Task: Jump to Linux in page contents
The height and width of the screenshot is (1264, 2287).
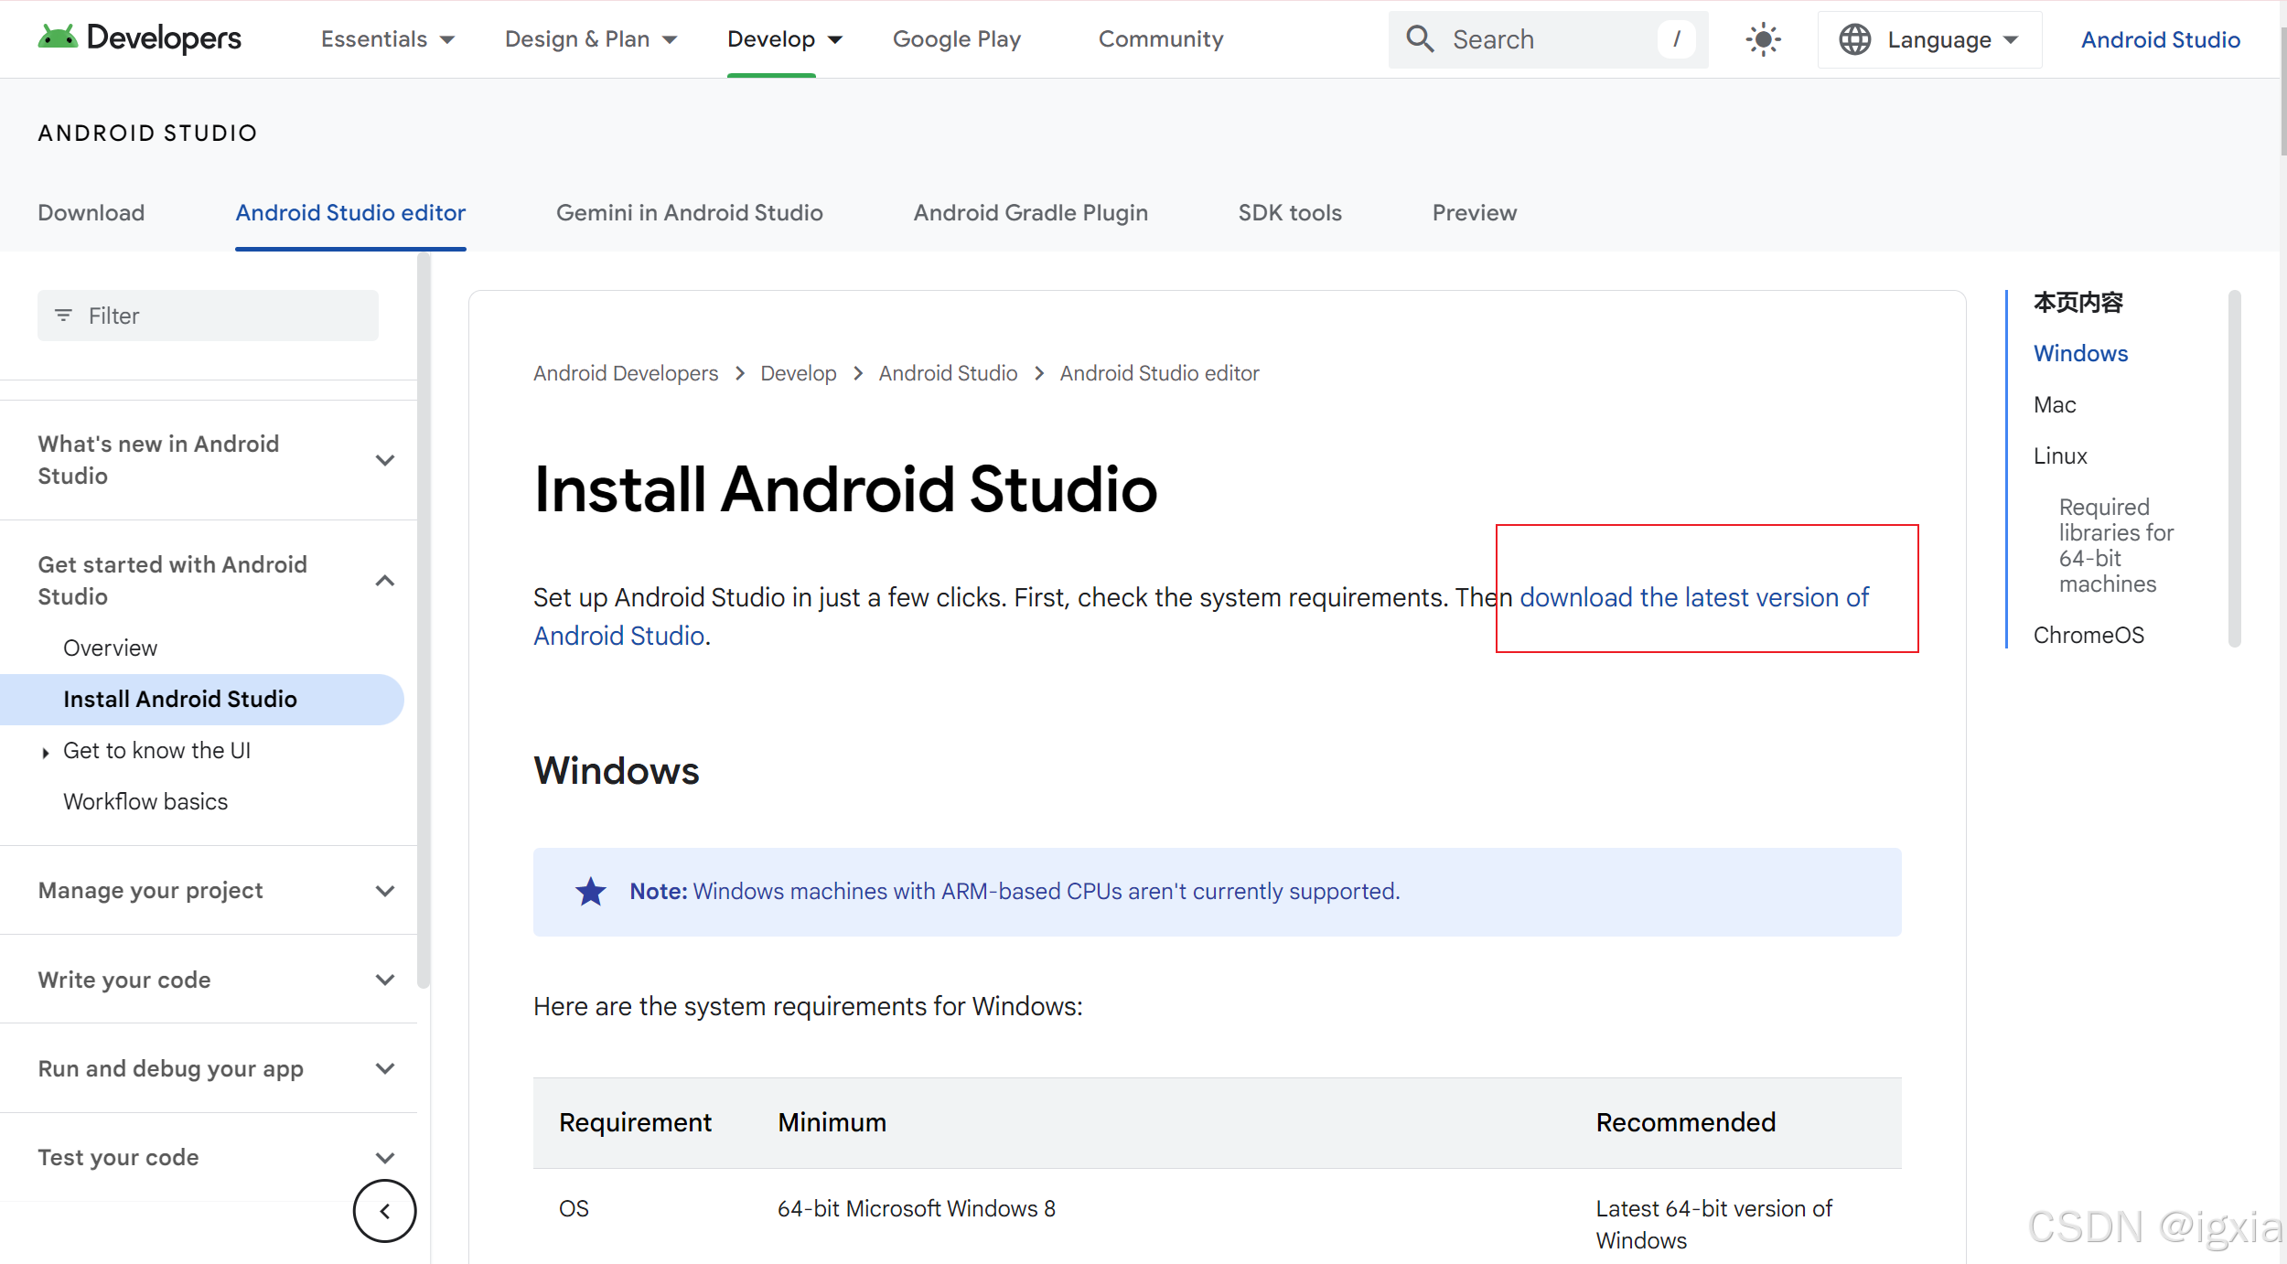Action: click(2060, 455)
